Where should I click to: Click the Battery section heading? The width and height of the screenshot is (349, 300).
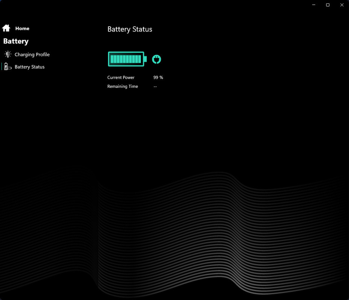pyautogui.click(x=16, y=41)
